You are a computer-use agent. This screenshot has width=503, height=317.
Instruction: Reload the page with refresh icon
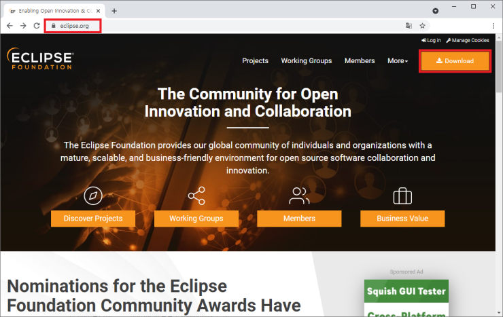coord(37,26)
